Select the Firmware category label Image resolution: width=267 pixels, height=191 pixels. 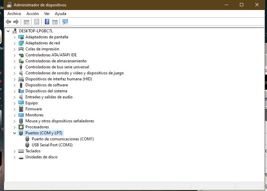(x=33, y=109)
